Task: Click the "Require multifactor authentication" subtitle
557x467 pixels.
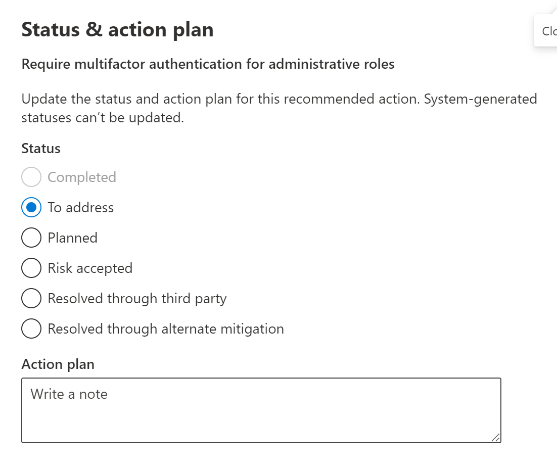Action: (208, 65)
